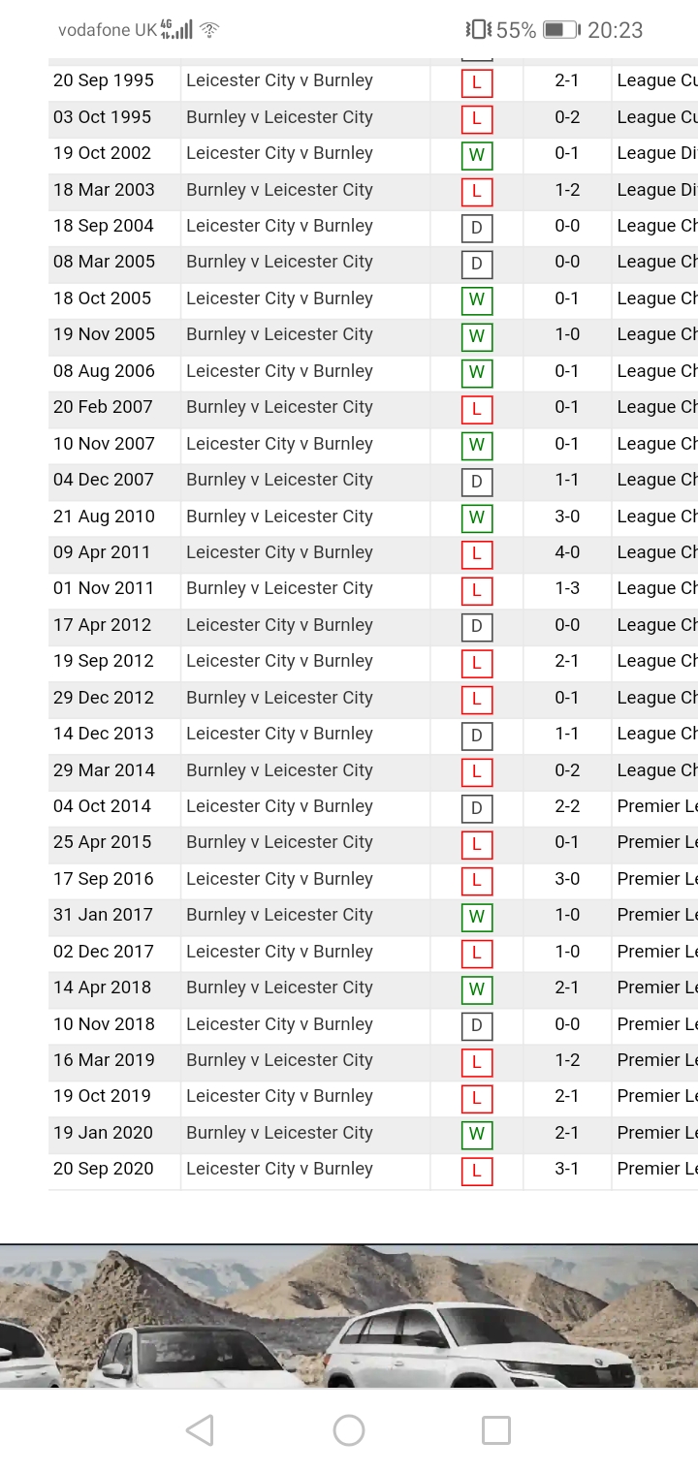Tap the red L badge for 20 Sep 2020
The width and height of the screenshot is (698, 1473).
[476, 1171]
